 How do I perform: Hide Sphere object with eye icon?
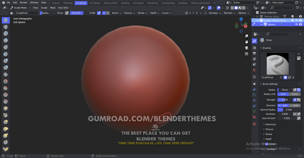click(296, 24)
